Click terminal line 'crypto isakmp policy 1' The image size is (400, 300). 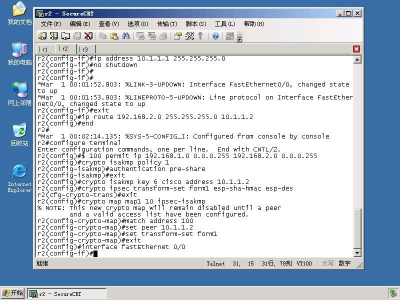pos(103,162)
